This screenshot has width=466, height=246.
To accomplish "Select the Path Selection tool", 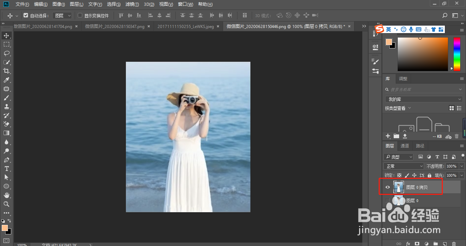I will click(x=6, y=177).
